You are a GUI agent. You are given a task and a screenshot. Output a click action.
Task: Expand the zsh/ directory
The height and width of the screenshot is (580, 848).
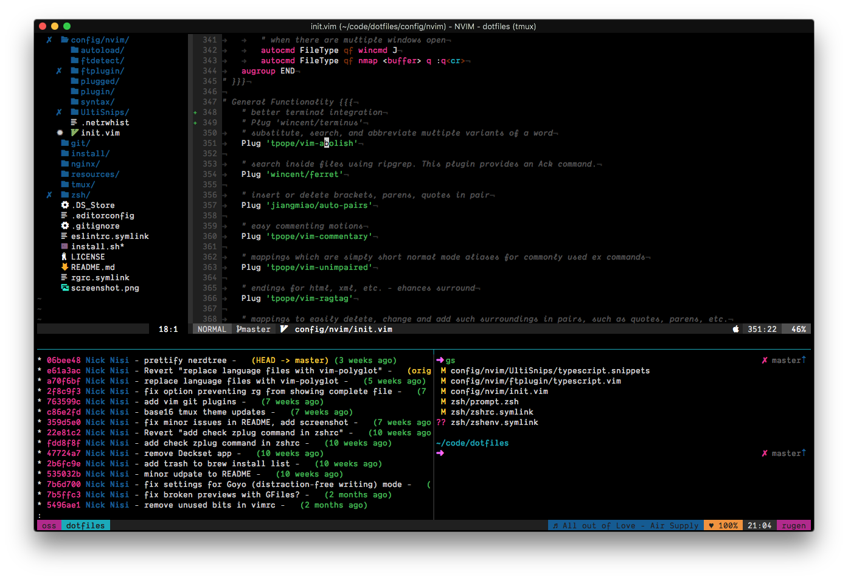(x=80, y=195)
